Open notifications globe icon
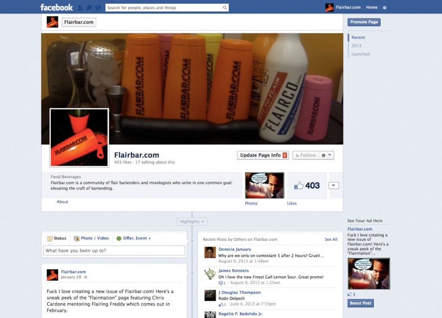 coord(98,8)
